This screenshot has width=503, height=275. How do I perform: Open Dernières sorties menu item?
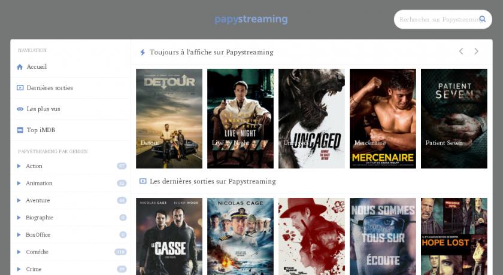[x=50, y=88]
